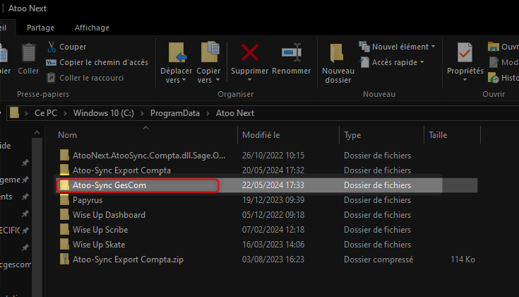Screen dimensions: 519x297
Task: Click the Modifier icon in the ribbon
Action: pos(494,62)
